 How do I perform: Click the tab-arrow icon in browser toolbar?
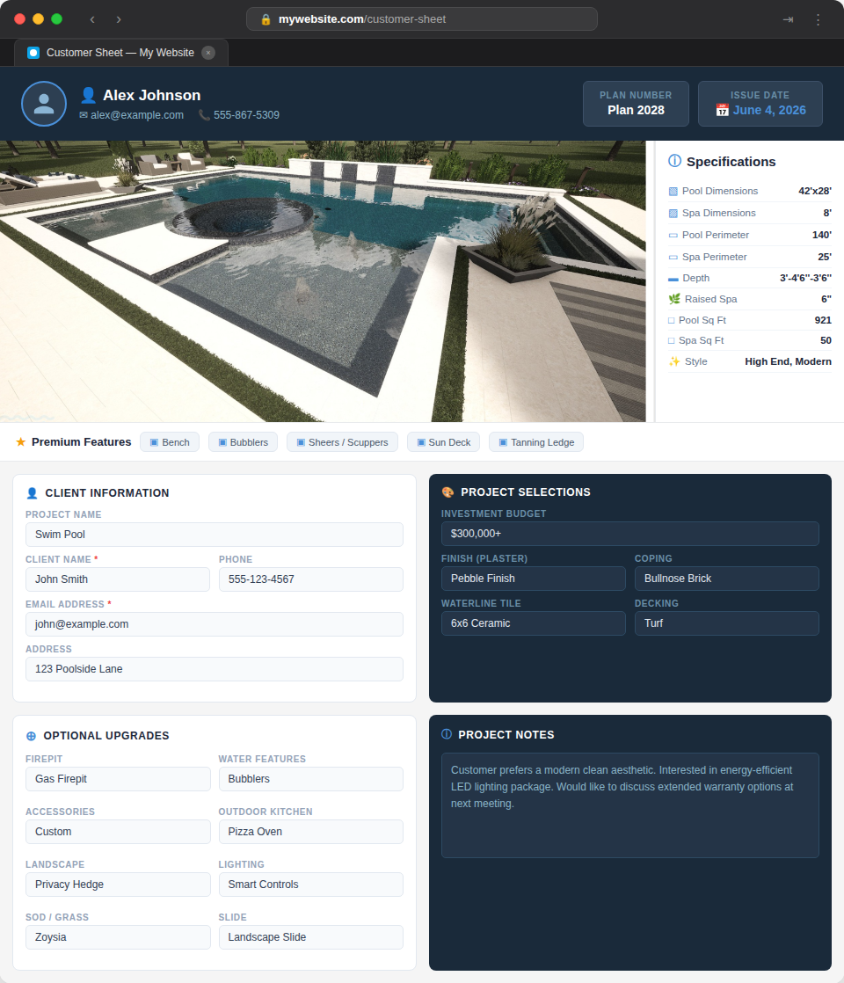789,19
